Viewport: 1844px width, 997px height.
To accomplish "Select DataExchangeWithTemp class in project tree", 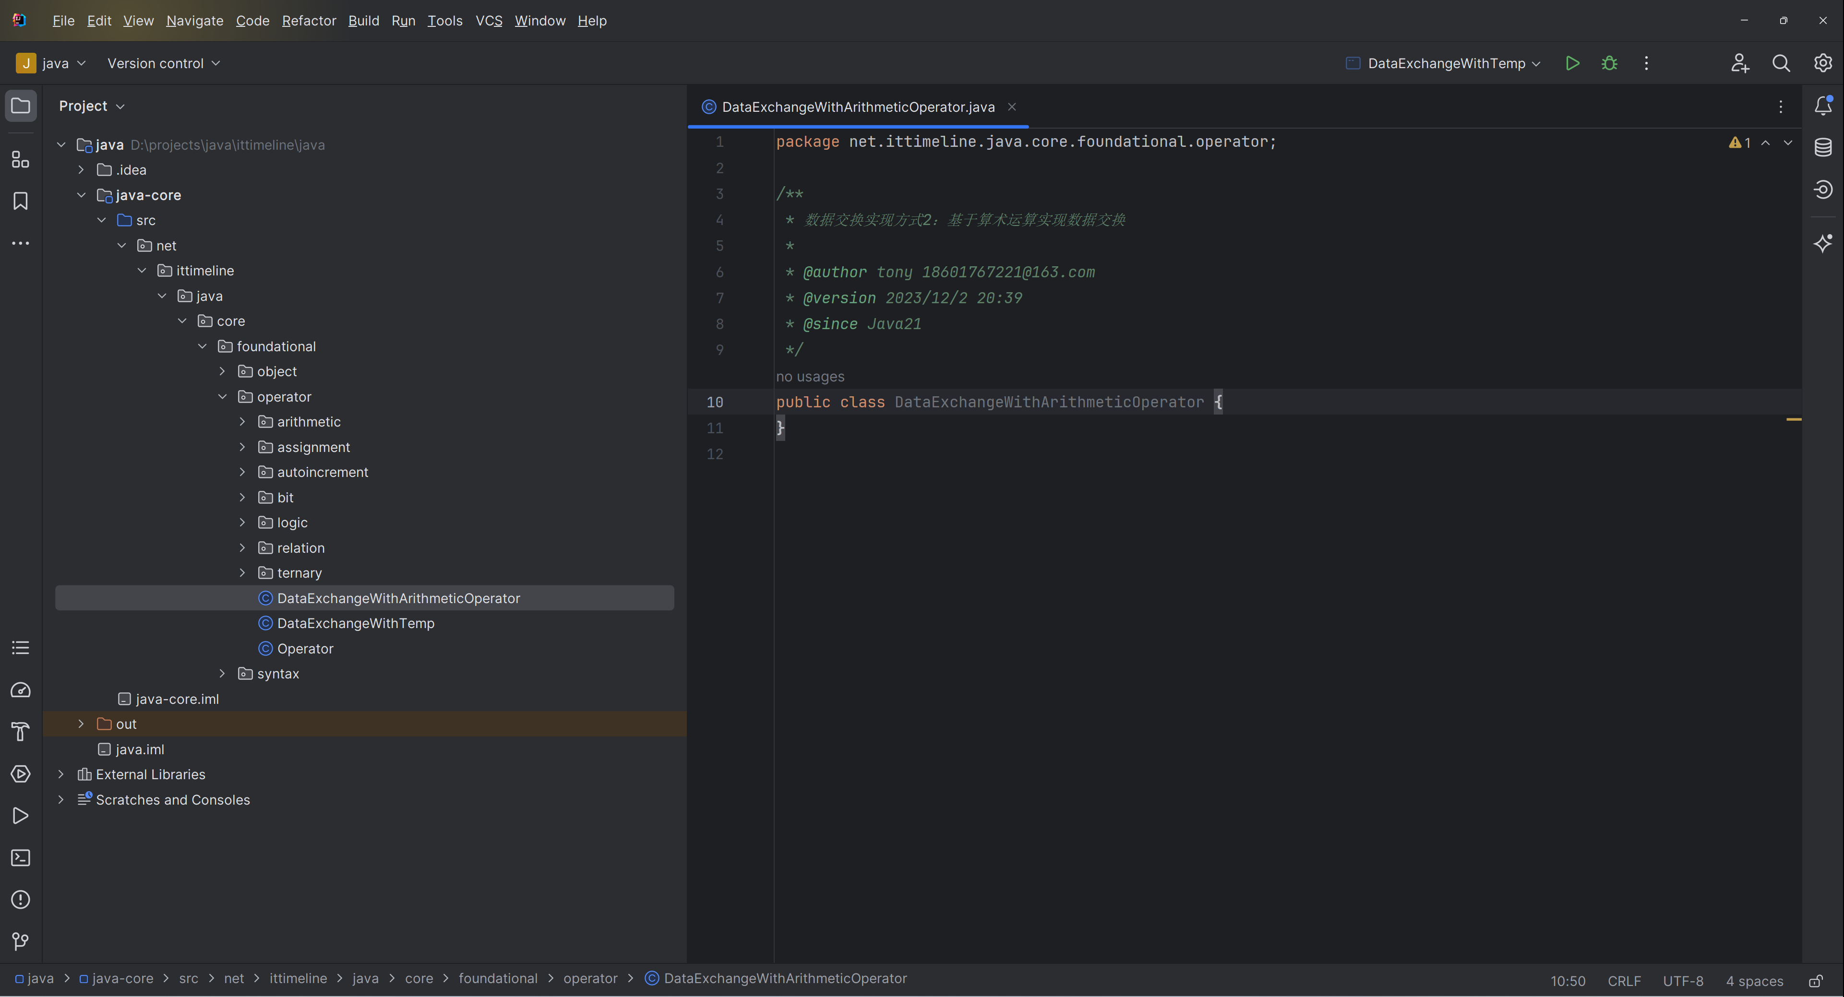I will (x=355, y=623).
